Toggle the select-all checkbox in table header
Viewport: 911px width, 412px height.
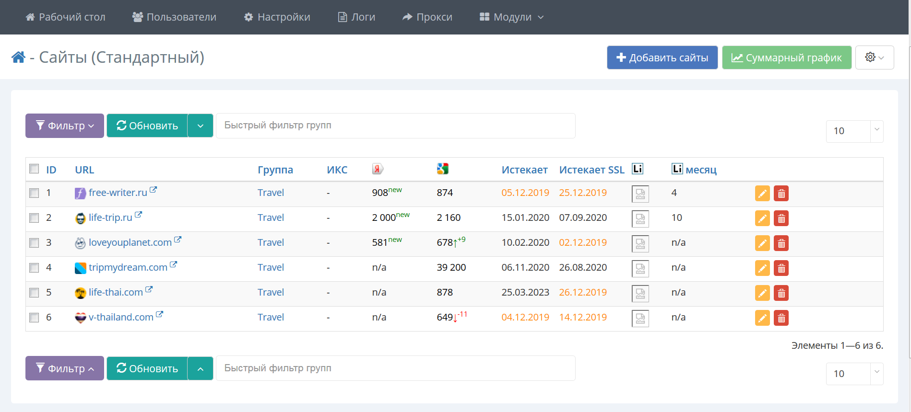[x=34, y=169]
